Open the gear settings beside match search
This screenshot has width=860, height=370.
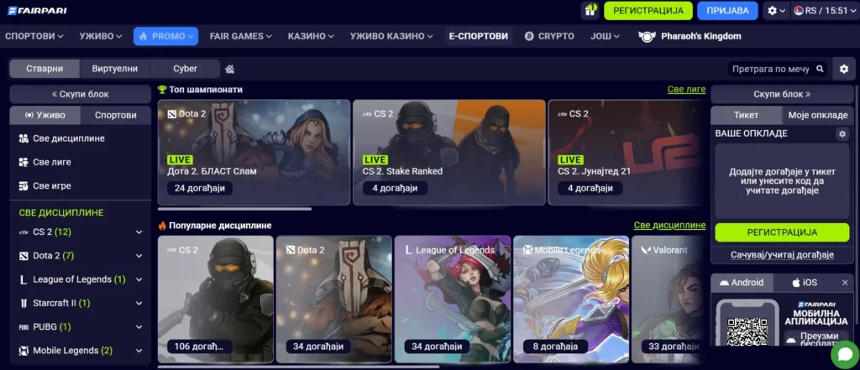(843, 69)
